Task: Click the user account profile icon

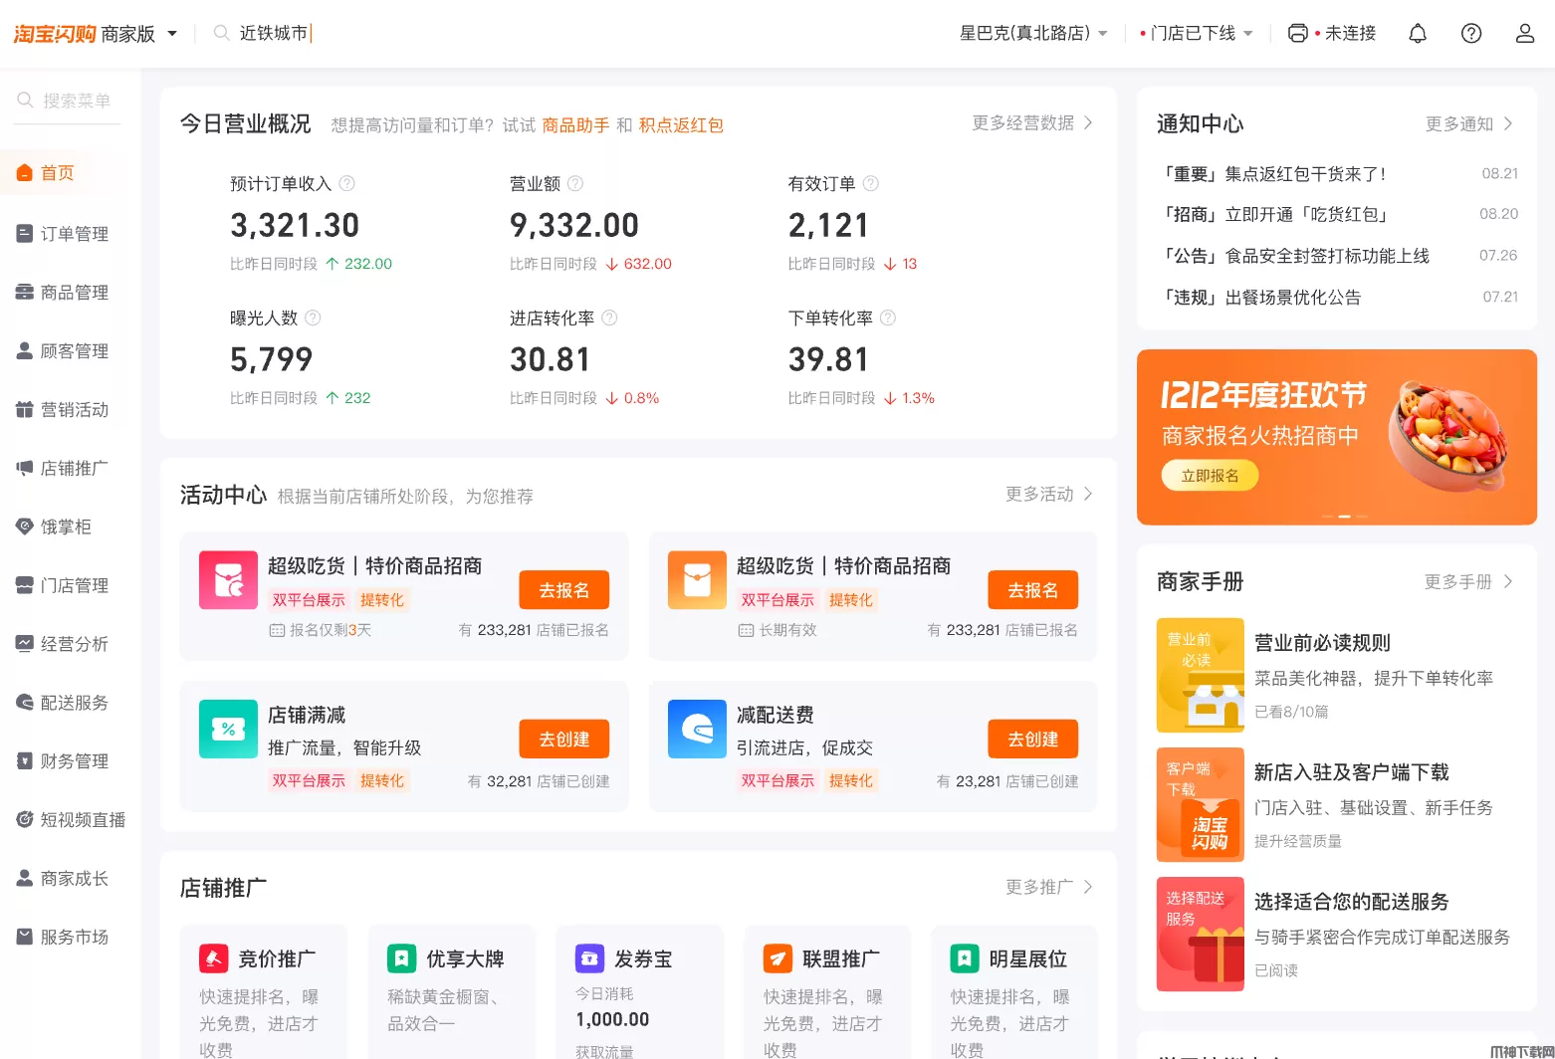Action: [x=1524, y=34]
